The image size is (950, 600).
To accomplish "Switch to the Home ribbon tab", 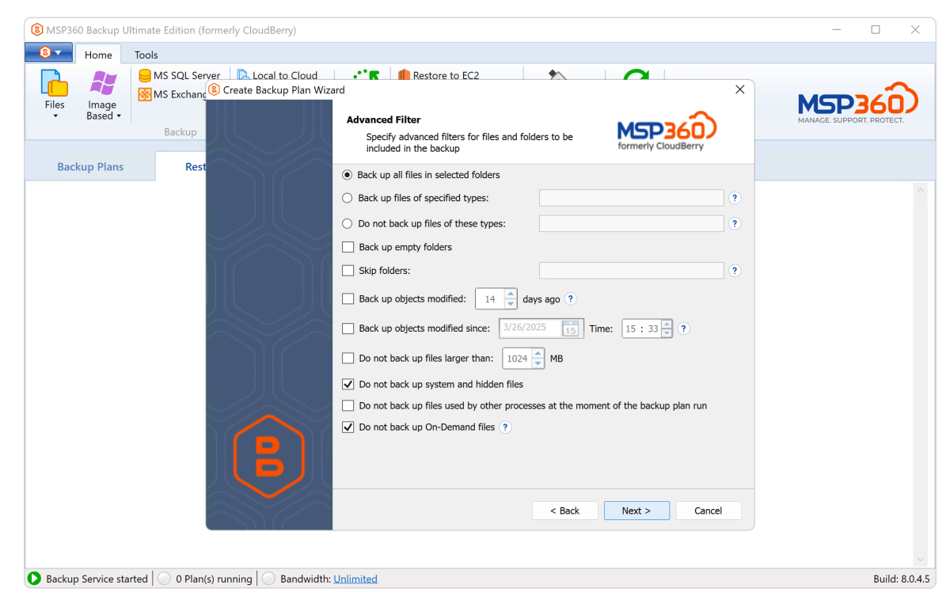I will 98,55.
